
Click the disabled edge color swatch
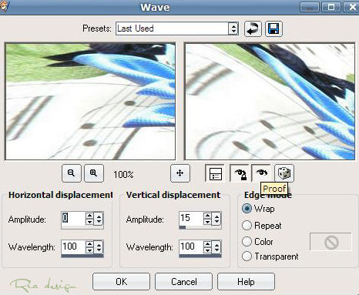[330, 242]
